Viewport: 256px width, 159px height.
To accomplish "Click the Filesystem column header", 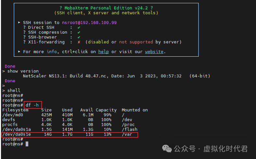I will pos(15,110).
